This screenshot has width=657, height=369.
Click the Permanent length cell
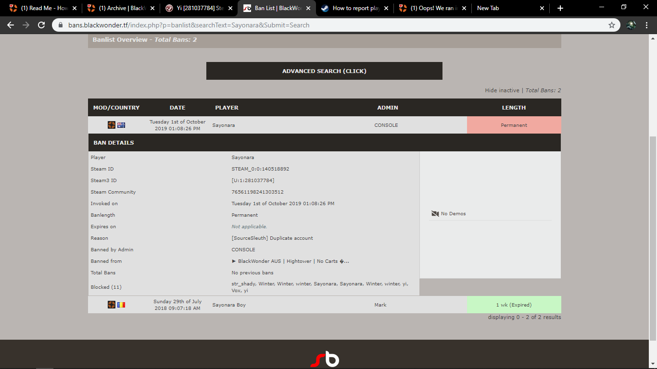514,125
